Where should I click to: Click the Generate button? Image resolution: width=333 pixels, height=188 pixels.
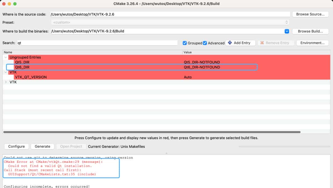pyautogui.click(x=42, y=146)
